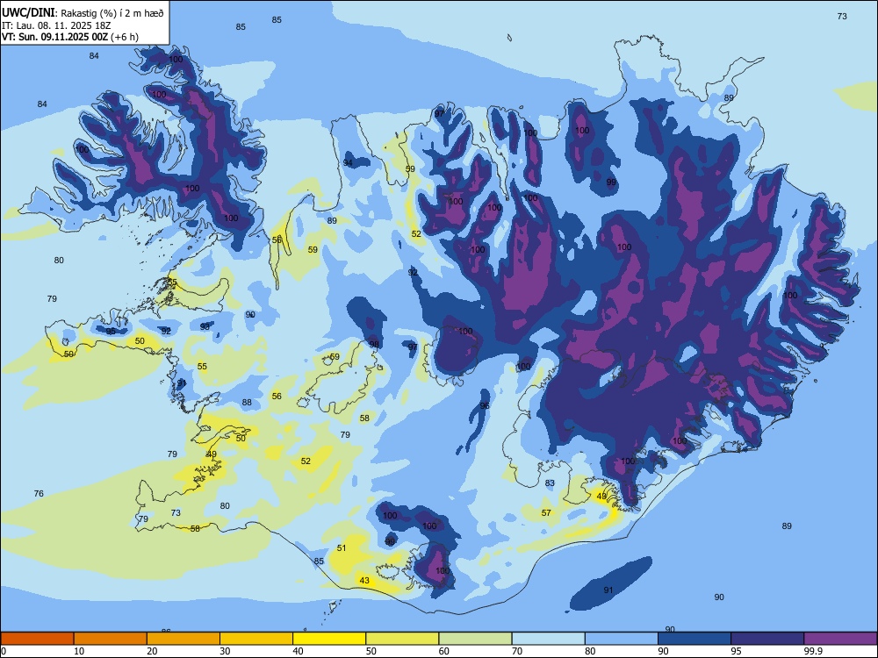
Task: Select the 'IT: Lau. 08. 11. 2025 18Z' line
Action: click(56, 25)
